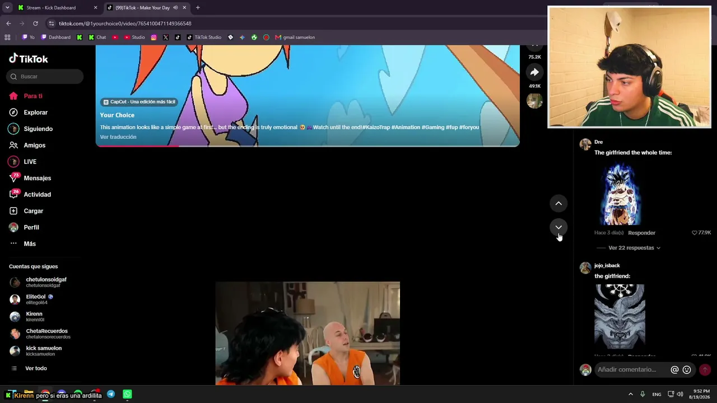Click the browser back arrow
Image resolution: width=717 pixels, height=403 pixels.
pyautogui.click(x=8, y=24)
